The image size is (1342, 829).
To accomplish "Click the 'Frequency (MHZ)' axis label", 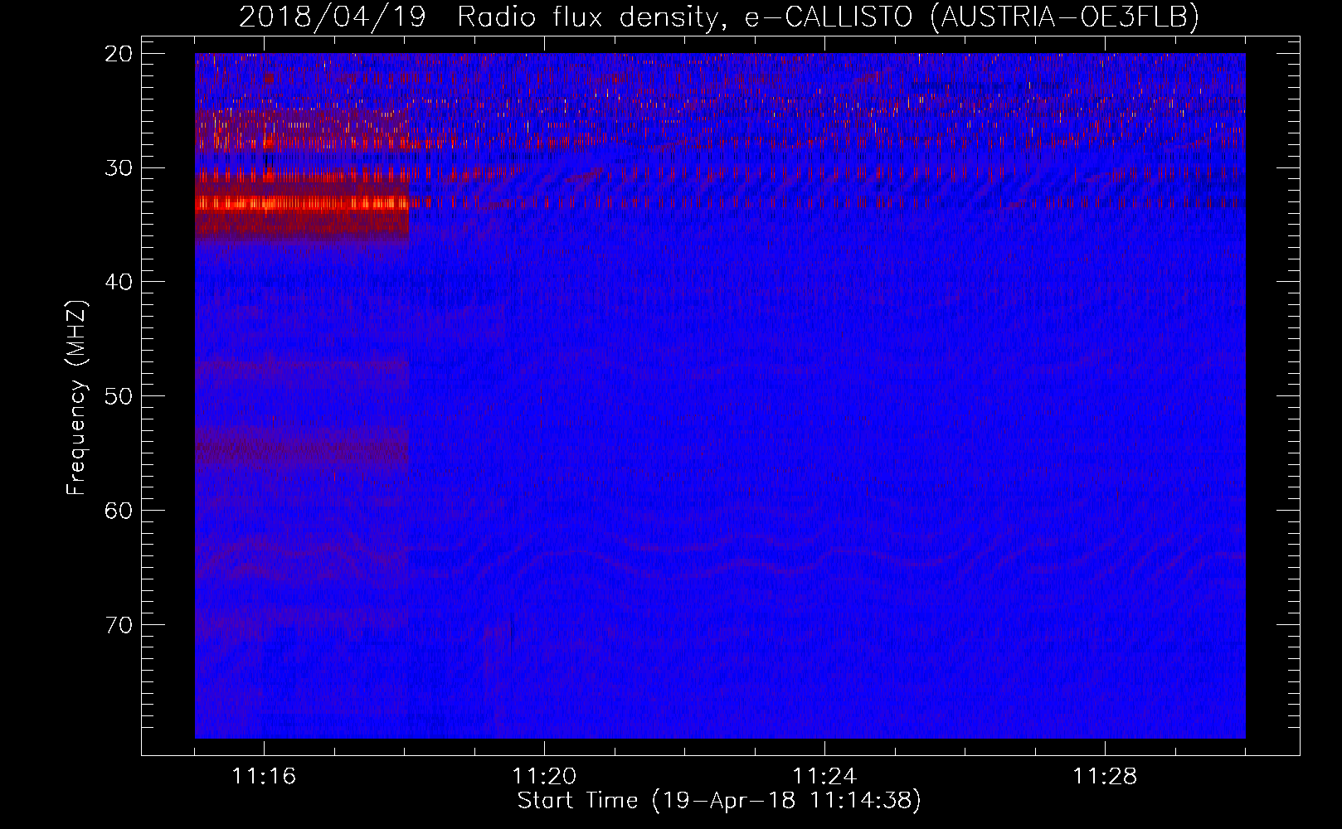I will tap(76, 398).
